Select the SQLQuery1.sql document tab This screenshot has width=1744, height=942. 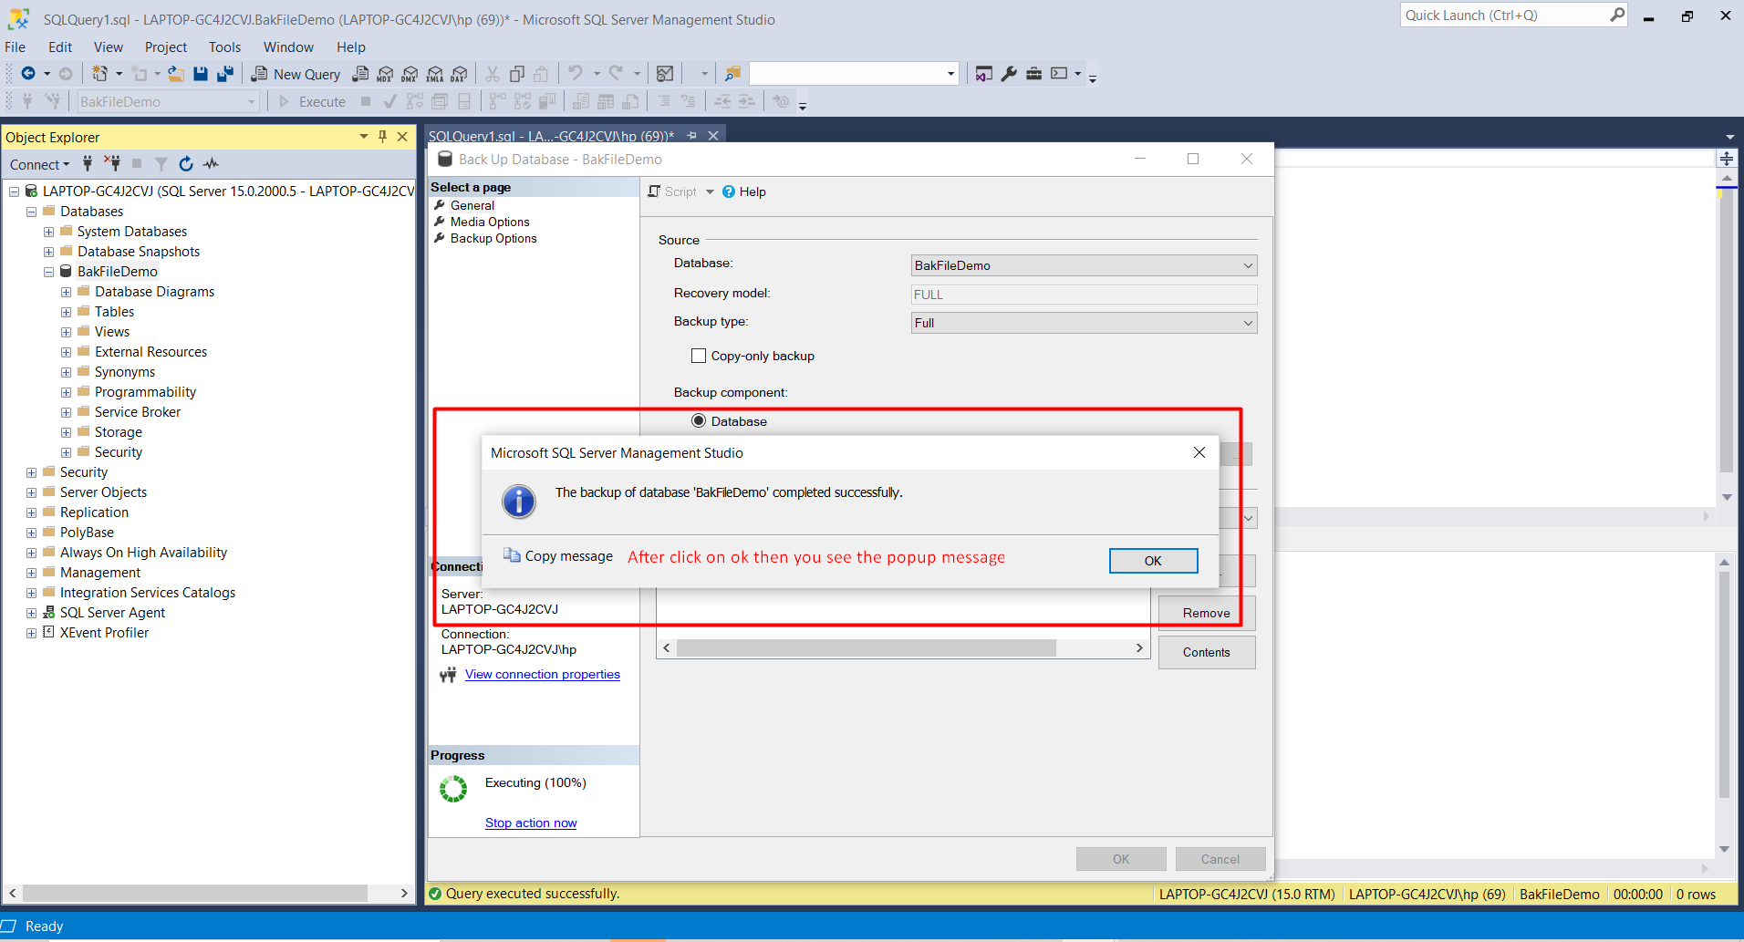[x=551, y=136]
